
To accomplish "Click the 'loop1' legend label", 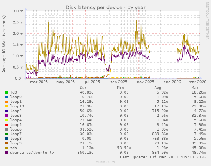I will pyautogui.click(x=16, y=101).
